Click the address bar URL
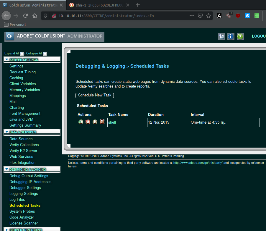 click(x=106, y=16)
